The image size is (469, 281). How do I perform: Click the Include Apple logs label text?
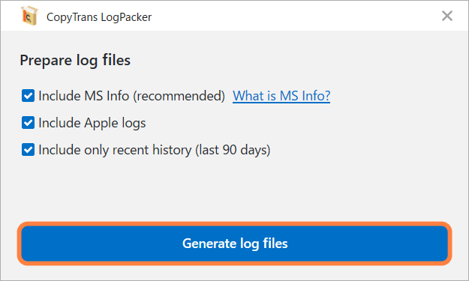click(92, 123)
